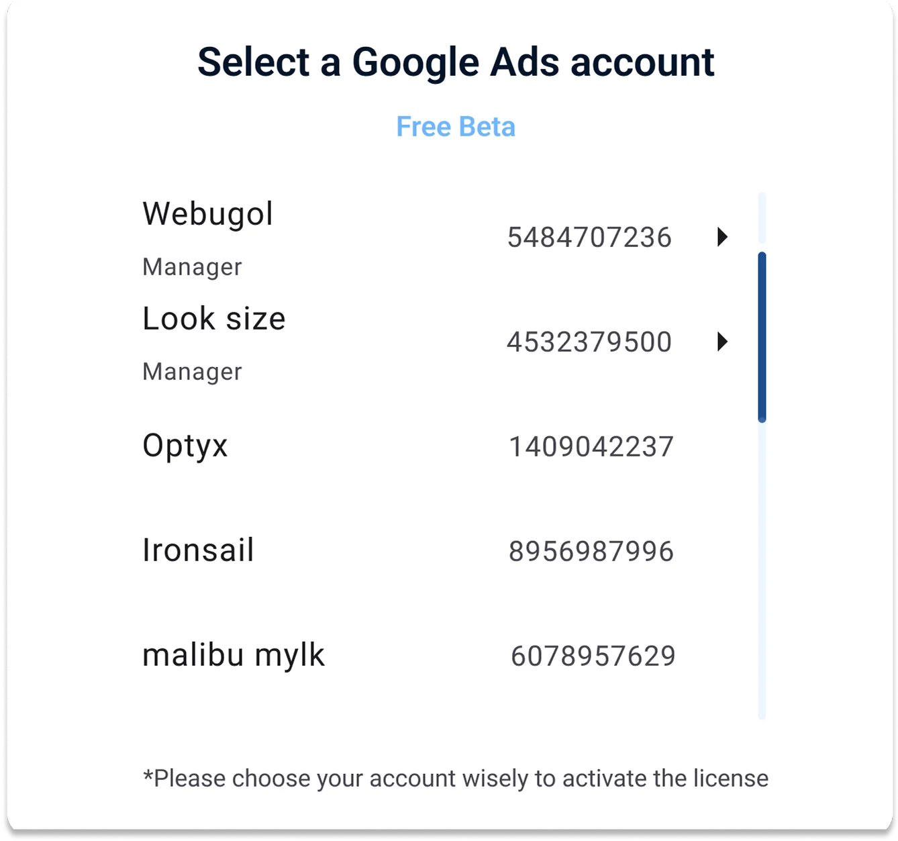898x841 pixels.
Task: Click the scrollbar track above the thumb
Action: coord(762,218)
